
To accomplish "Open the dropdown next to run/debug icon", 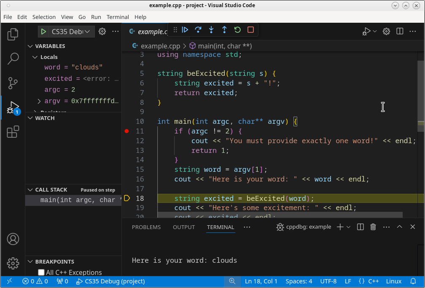I will coord(375,32).
